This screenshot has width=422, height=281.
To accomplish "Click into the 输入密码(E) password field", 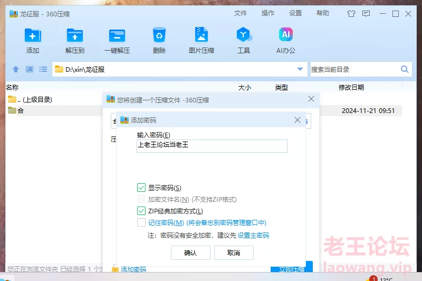I will point(212,146).
